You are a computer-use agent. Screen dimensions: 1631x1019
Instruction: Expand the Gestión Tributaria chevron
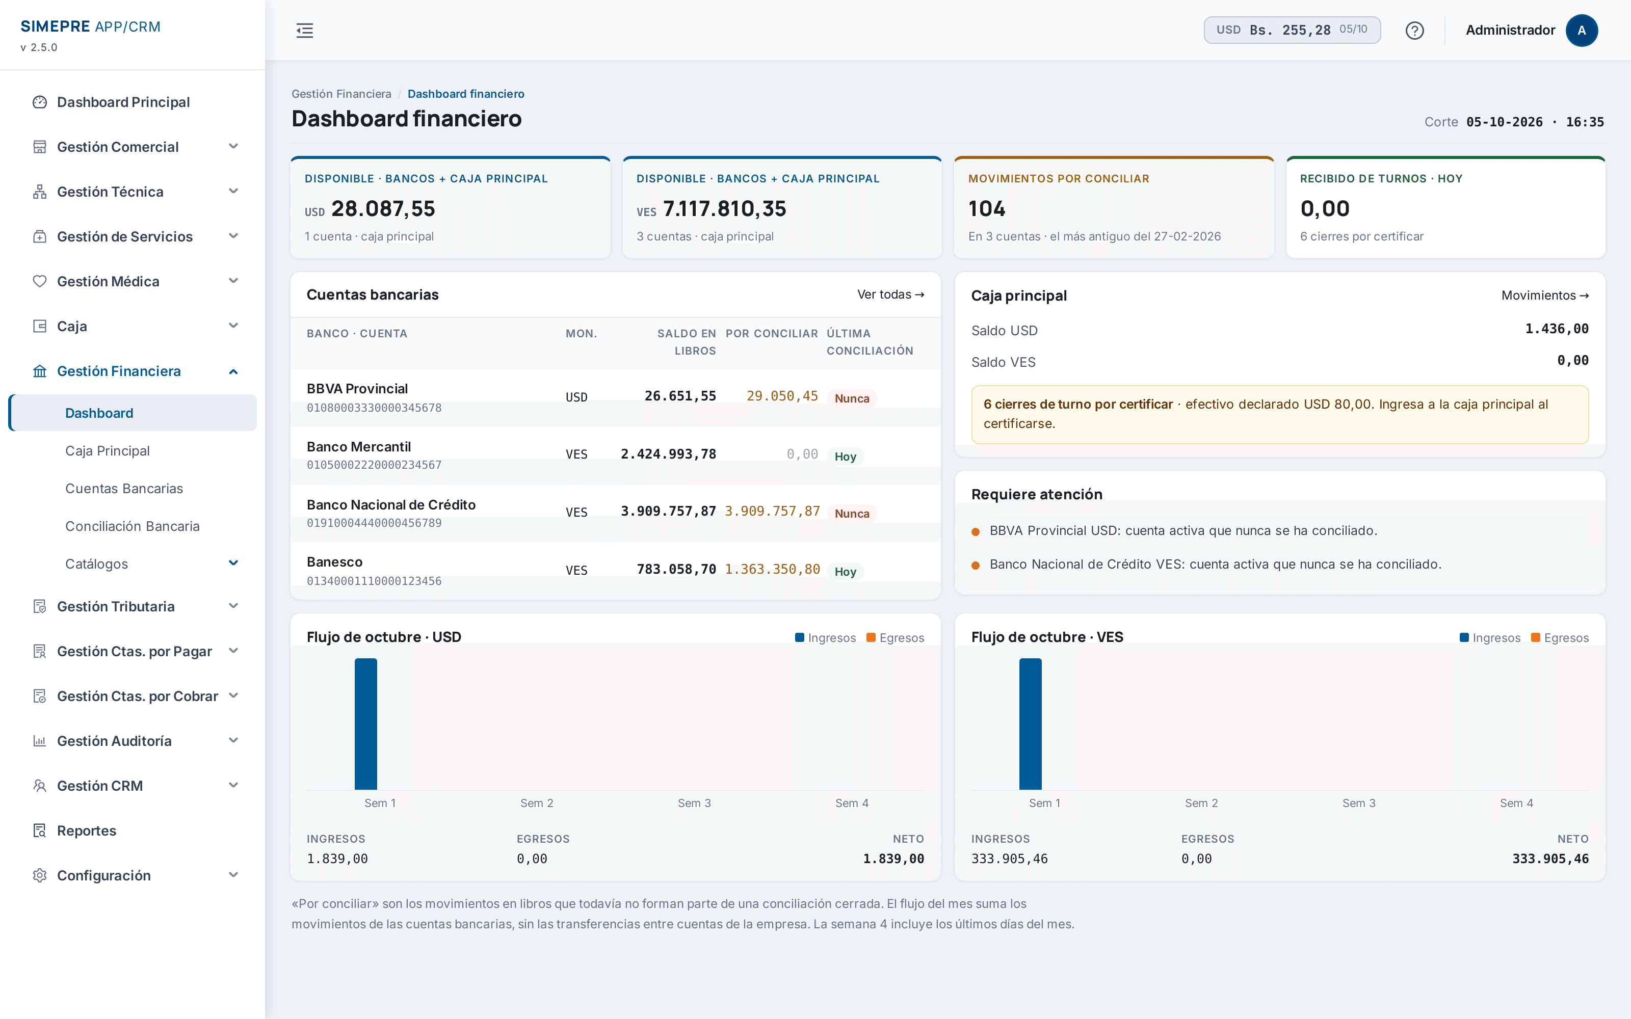click(x=233, y=606)
